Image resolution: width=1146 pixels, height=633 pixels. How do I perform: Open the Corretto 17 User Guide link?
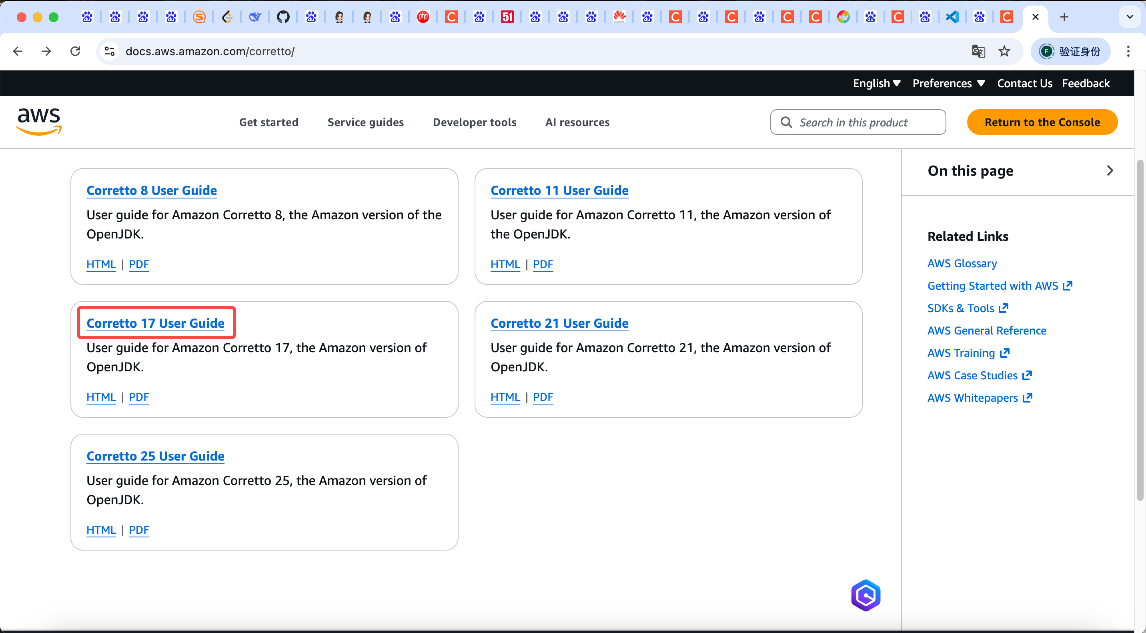(155, 323)
